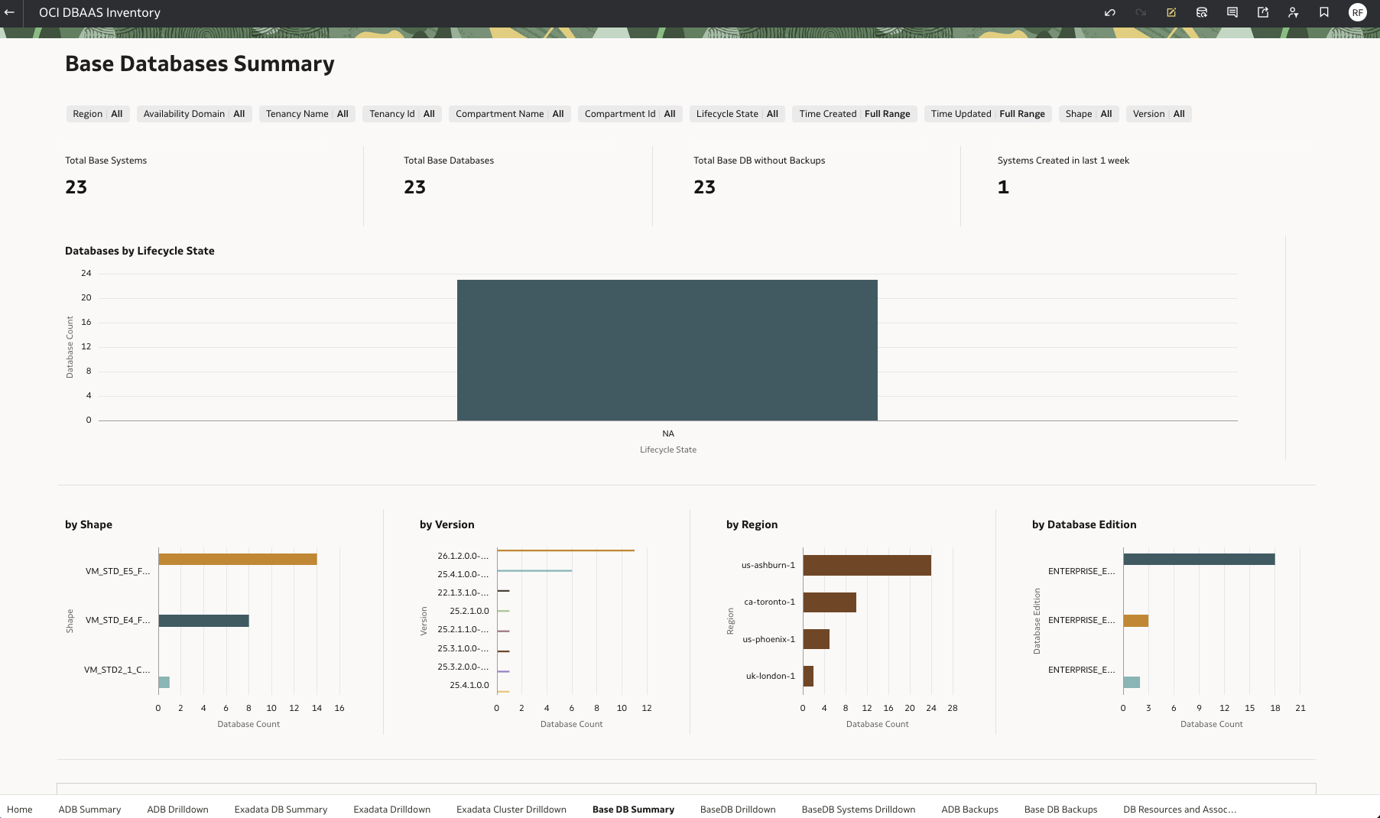Open the Personalization user icon

click(x=1294, y=12)
